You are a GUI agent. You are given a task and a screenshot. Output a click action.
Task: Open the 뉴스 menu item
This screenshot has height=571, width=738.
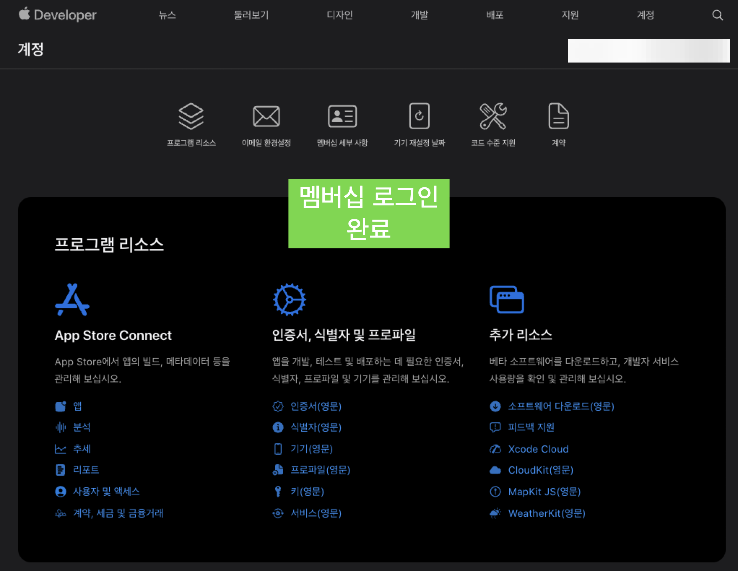[x=167, y=15]
